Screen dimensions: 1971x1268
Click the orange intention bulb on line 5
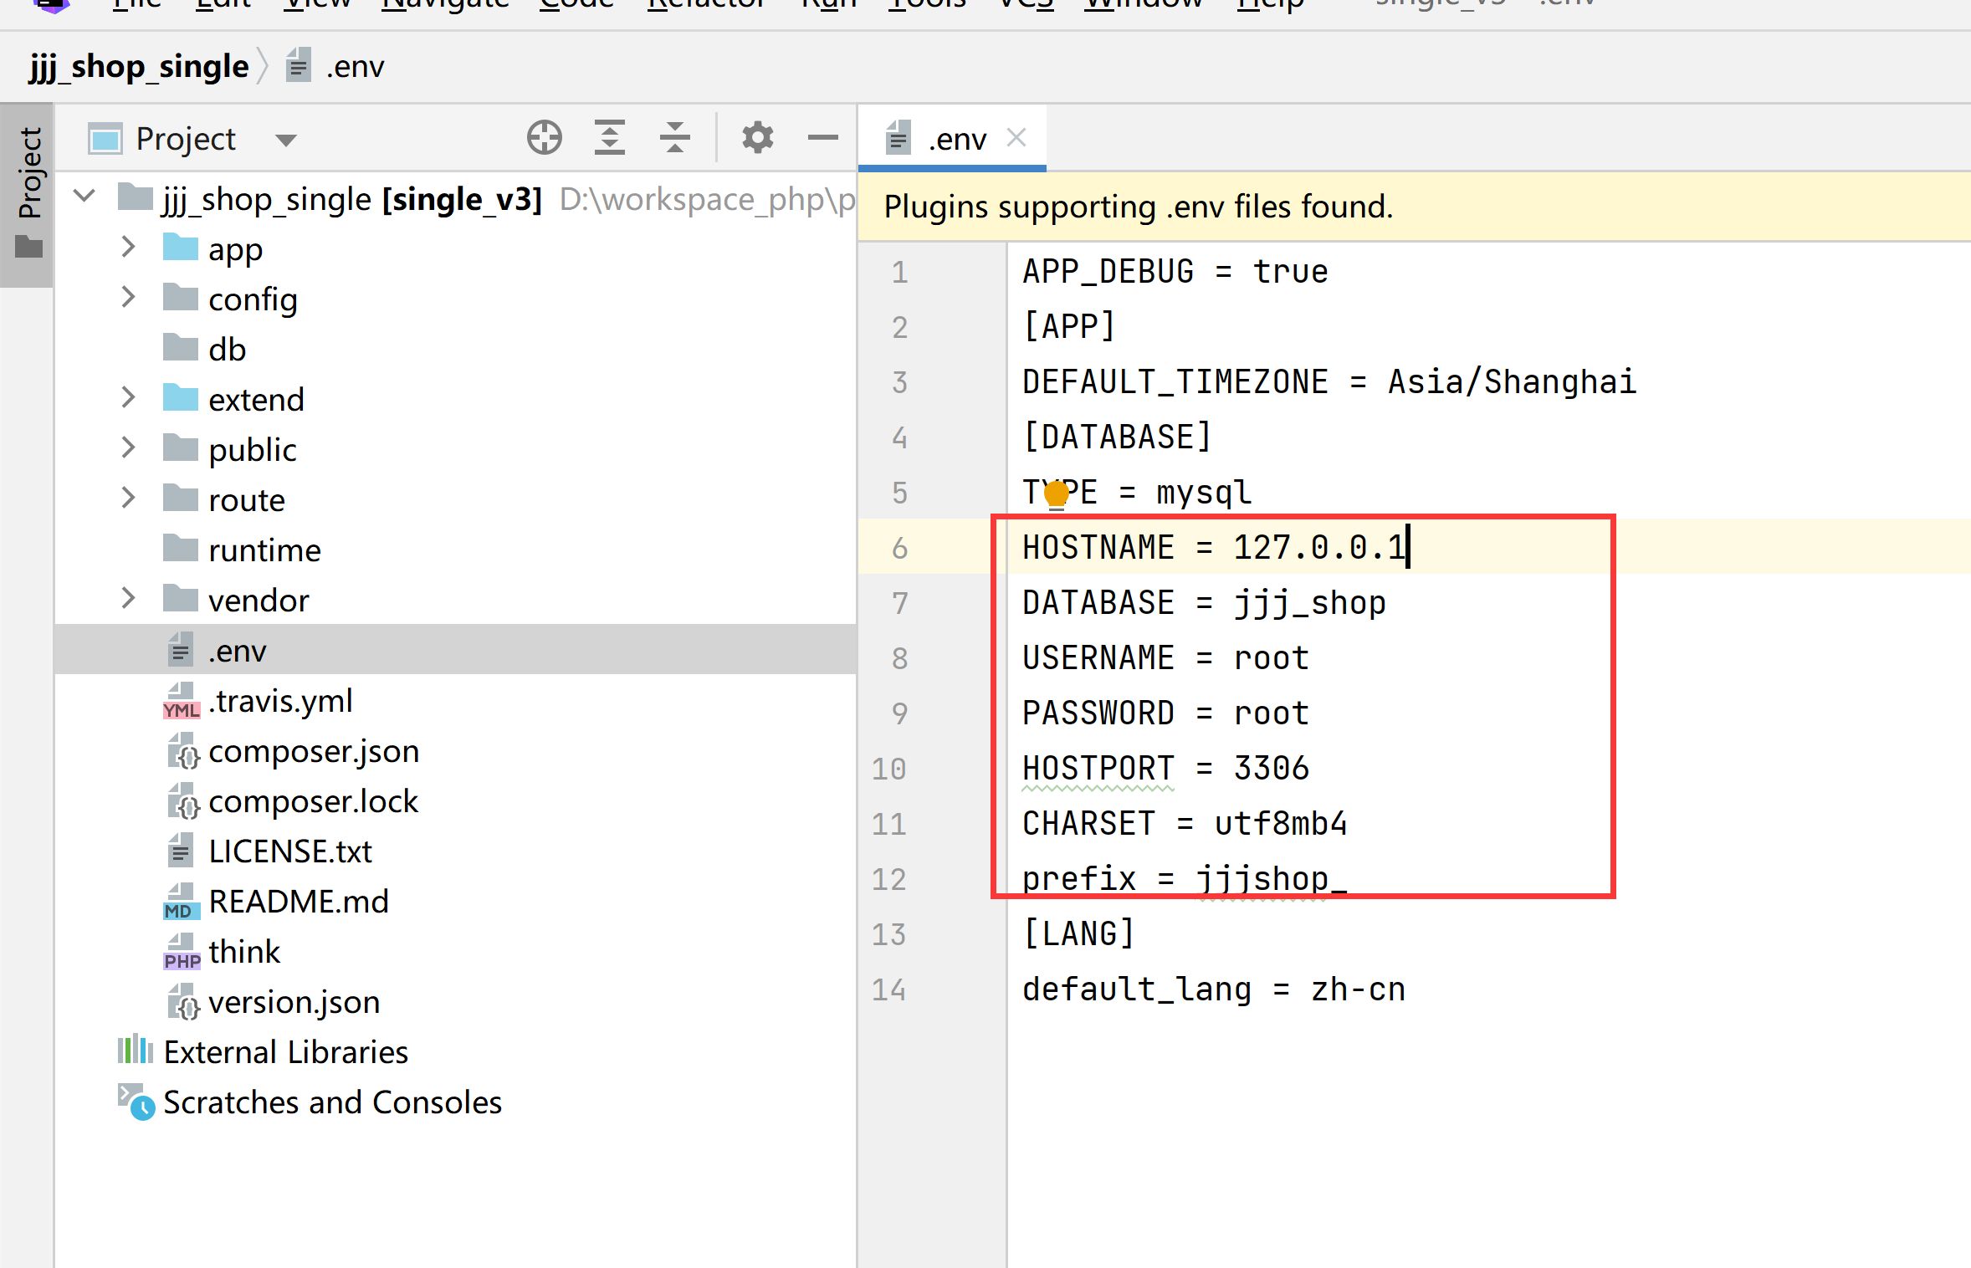pyautogui.click(x=1057, y=493)
